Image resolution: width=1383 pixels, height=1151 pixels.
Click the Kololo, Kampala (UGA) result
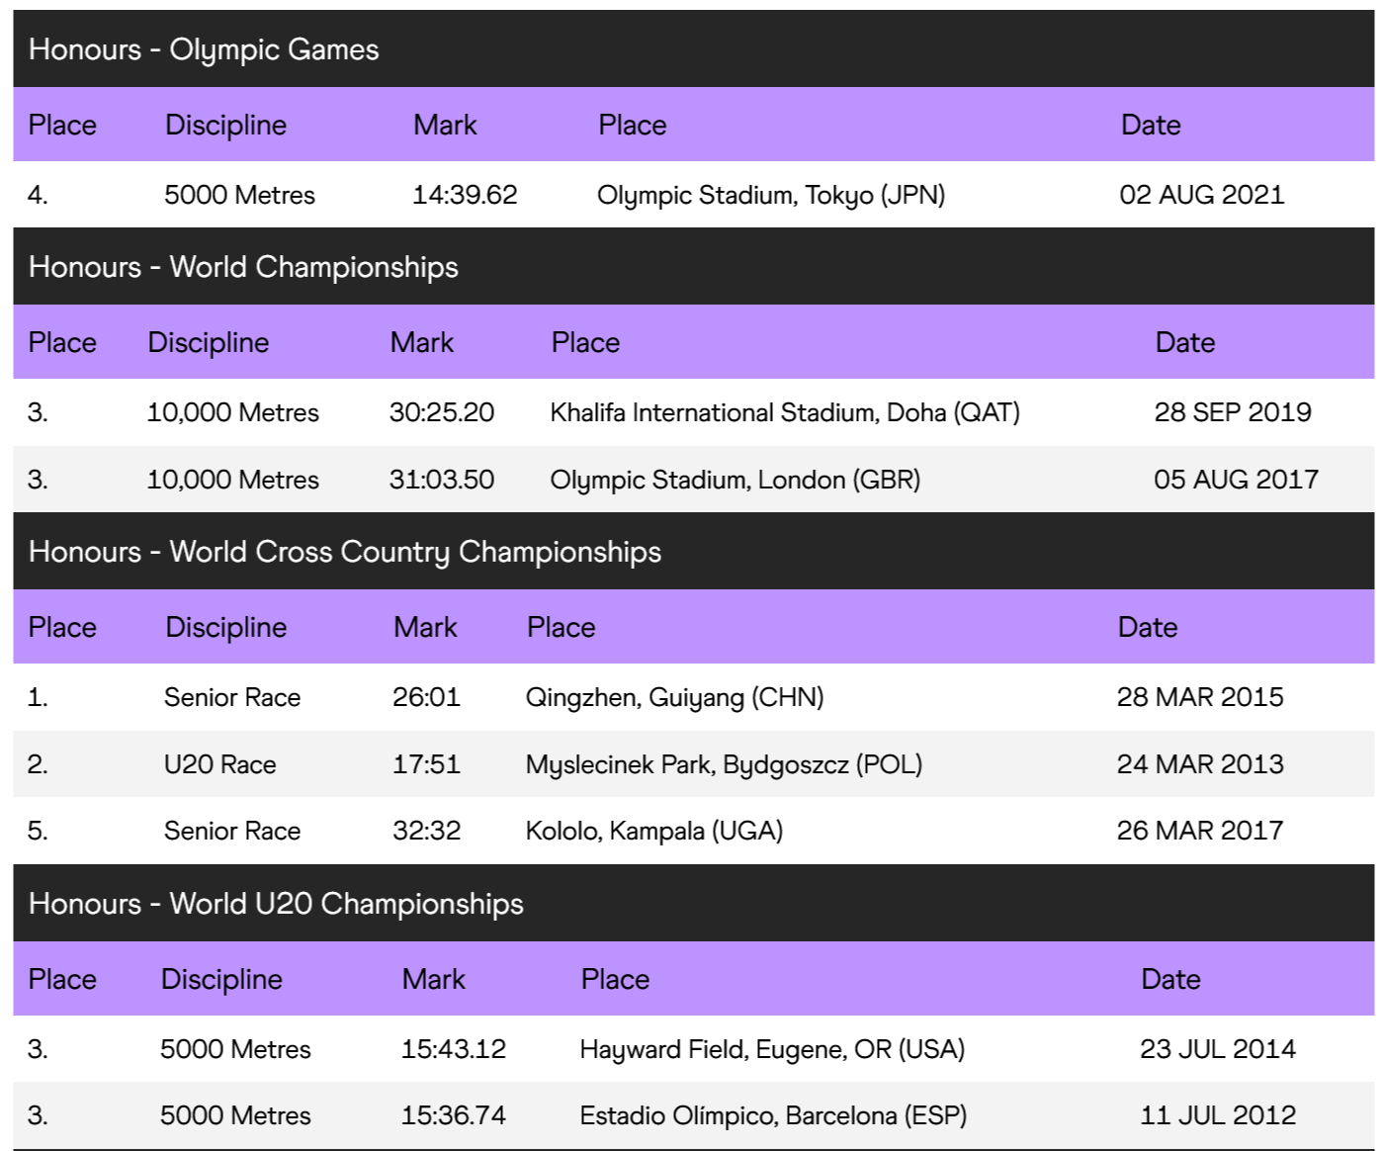(693, 831)
